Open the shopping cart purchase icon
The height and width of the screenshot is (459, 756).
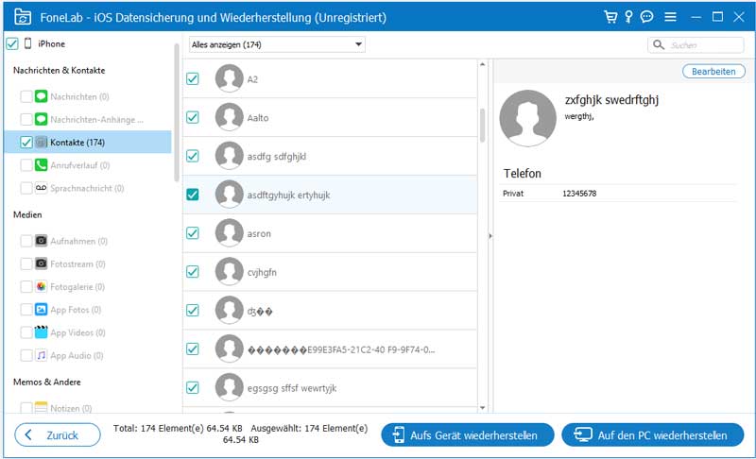(610, 17)
